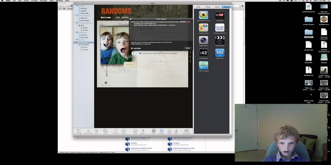331x165 pixels.
Task: Click the Hide Media toolbar icon
Action: click(x=186, y=131)
